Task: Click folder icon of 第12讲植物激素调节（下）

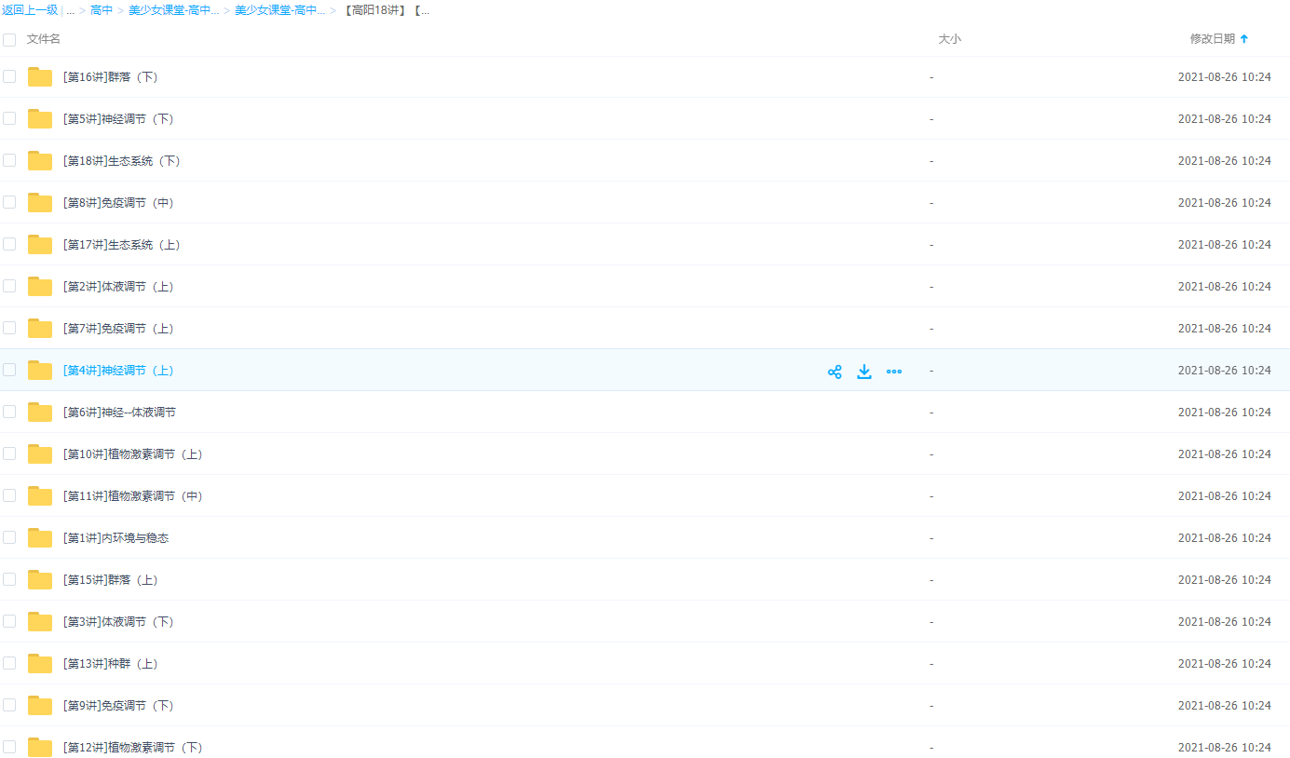Action: click(40, 748)
